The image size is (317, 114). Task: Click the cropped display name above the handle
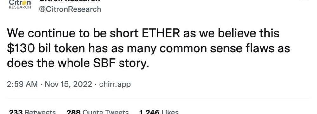[x=70, y=1]
